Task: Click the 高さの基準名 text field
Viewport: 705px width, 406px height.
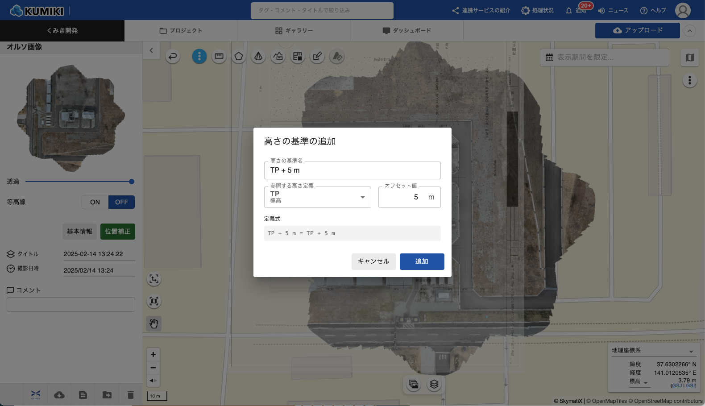Action: click(352, 170)
